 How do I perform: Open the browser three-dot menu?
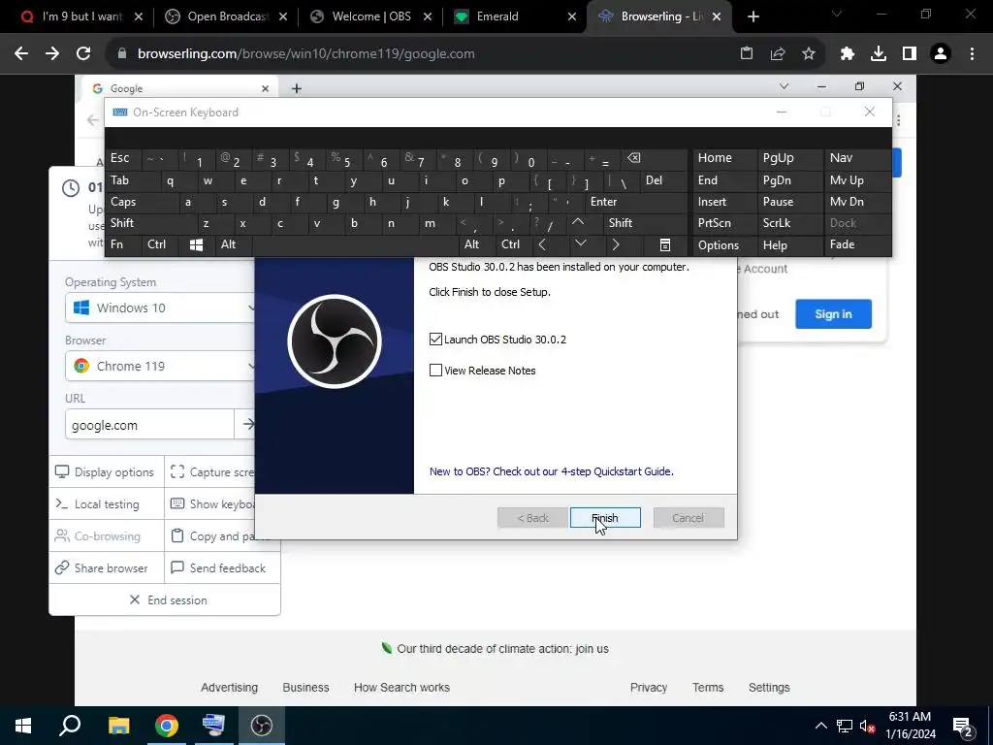click(x=972, y=54)
